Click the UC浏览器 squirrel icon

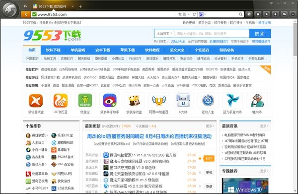61,100
